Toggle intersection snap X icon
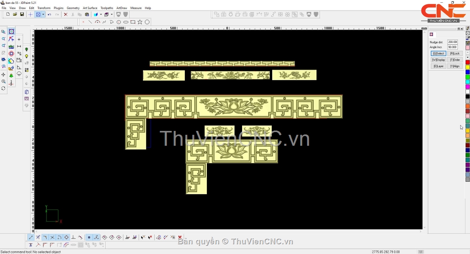Screen dimensions: 470x254 click(52, 237)
